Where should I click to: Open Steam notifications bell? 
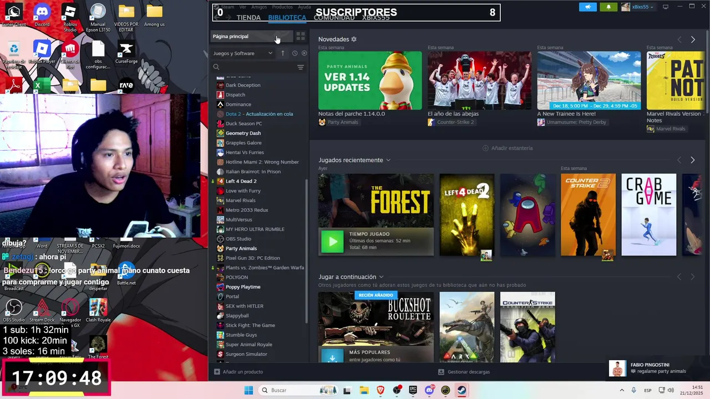[608, 7]
